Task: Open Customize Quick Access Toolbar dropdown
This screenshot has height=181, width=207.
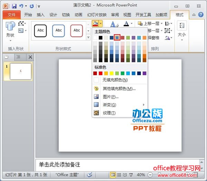Action: [39, 6]
